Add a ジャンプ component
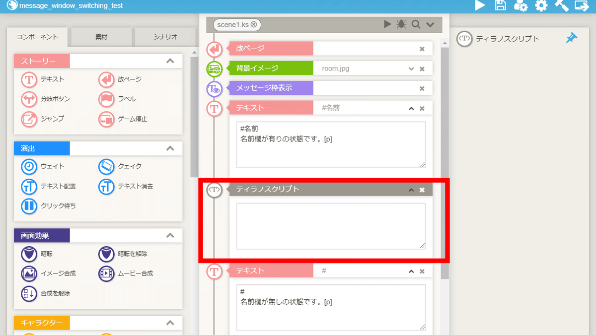The height and width of the screenshot is (335, 596). coord(43,119)
